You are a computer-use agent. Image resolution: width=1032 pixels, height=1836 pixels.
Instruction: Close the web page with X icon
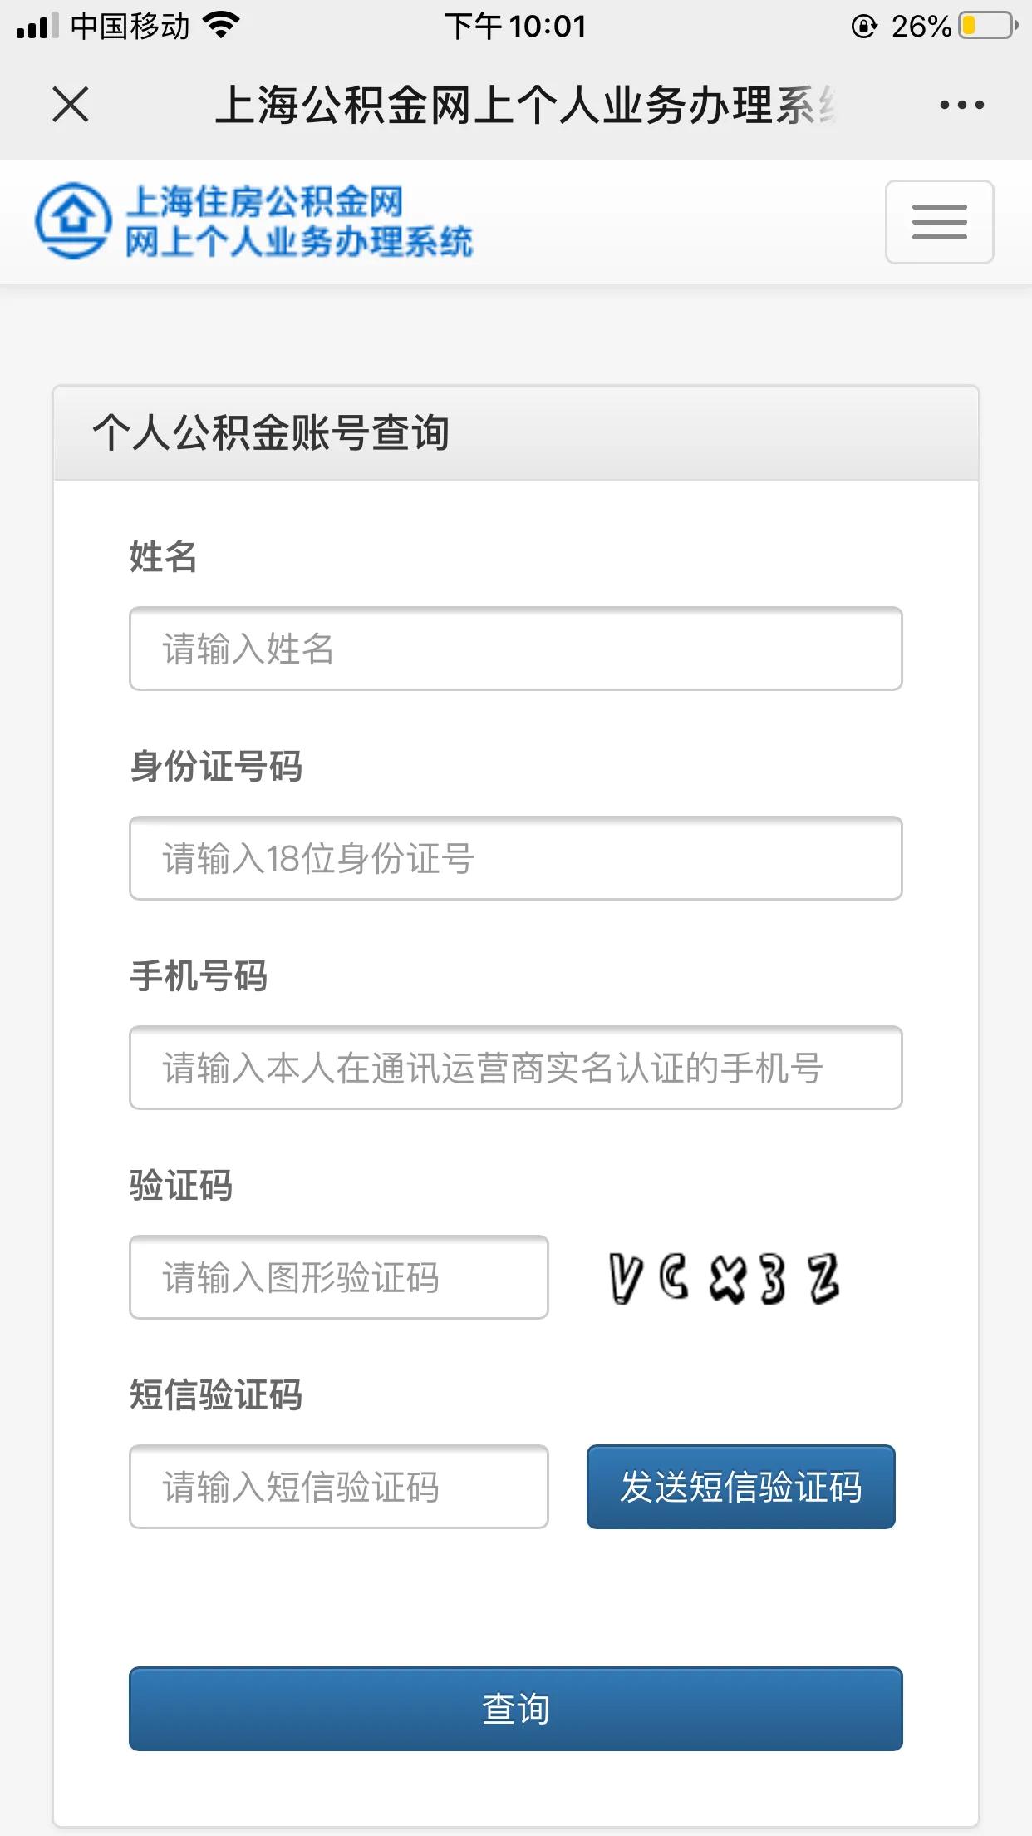pos(71,105)
